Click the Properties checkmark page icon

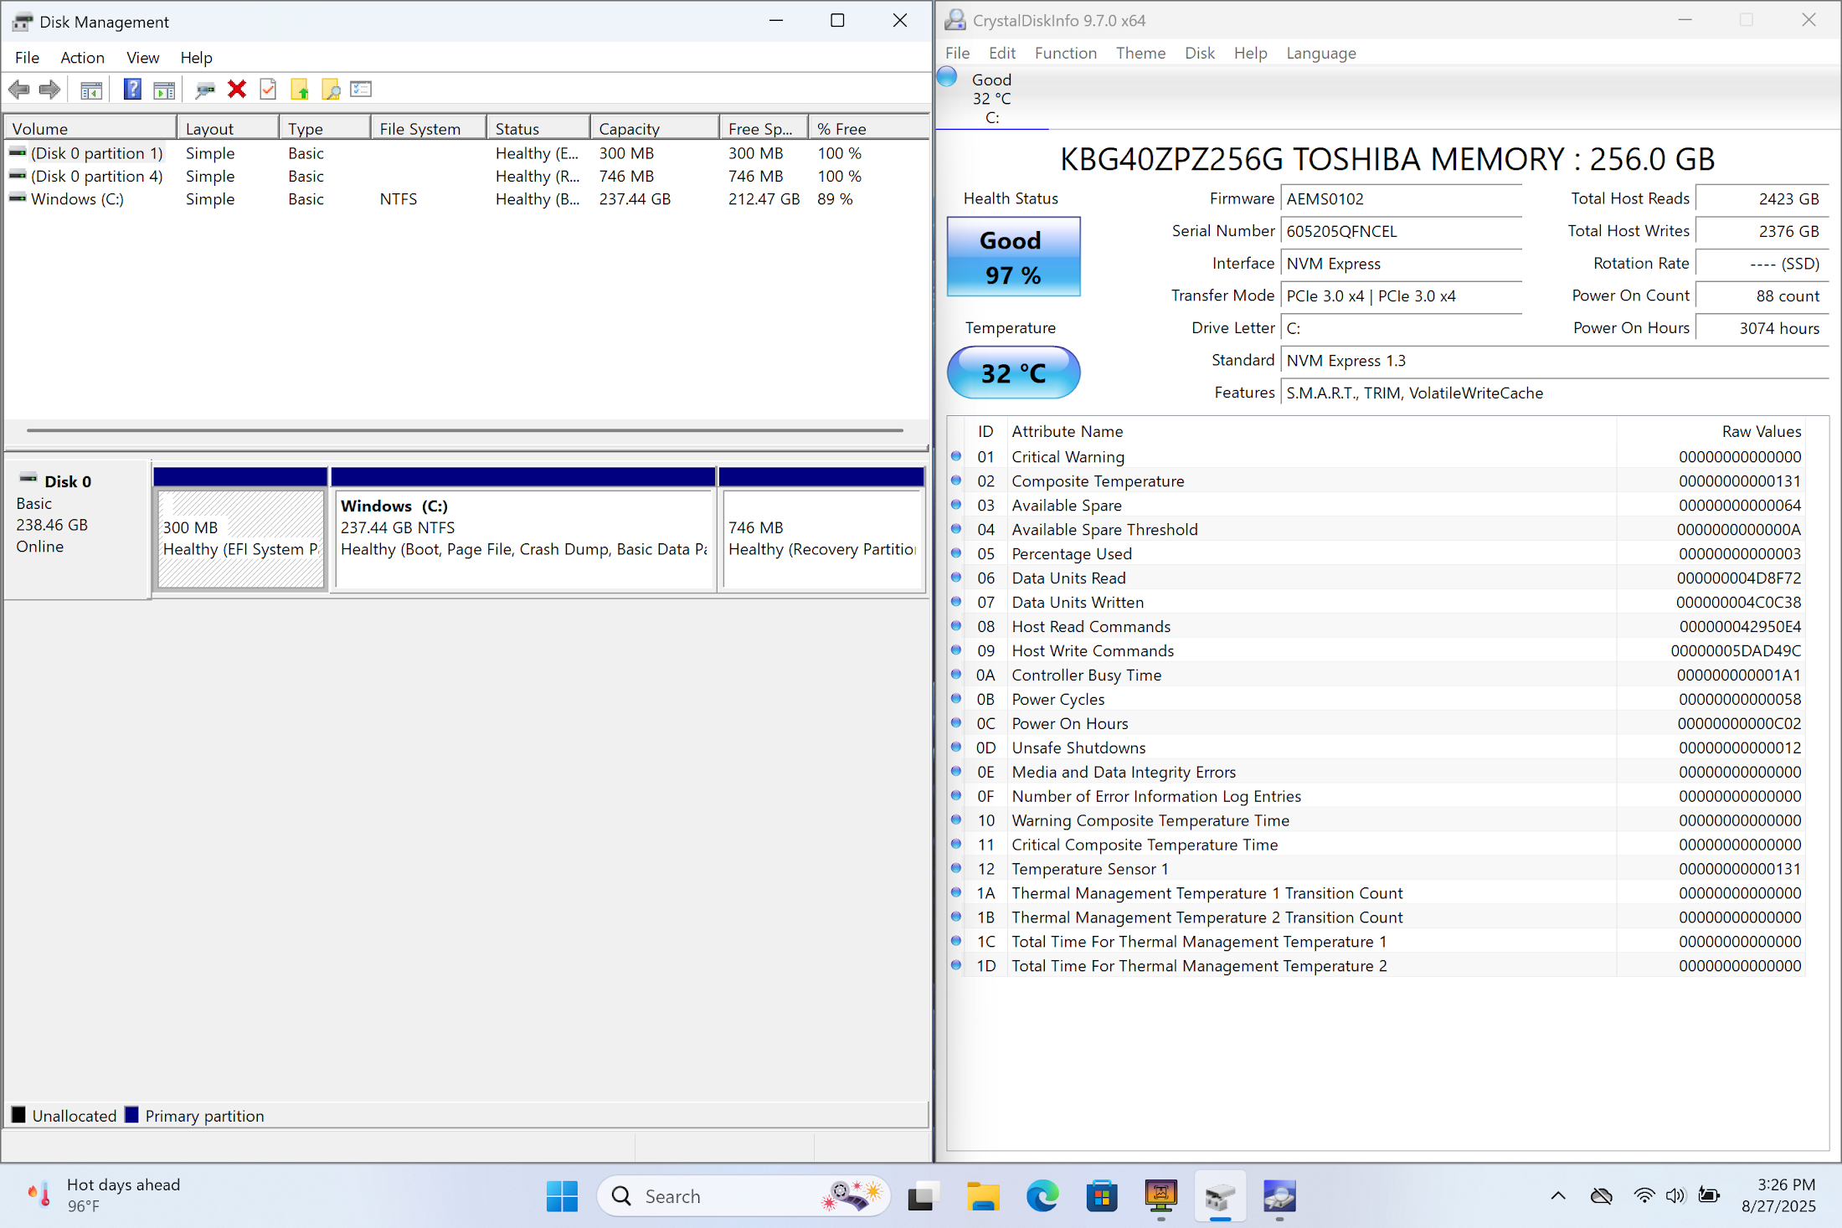tap(268, 90)
